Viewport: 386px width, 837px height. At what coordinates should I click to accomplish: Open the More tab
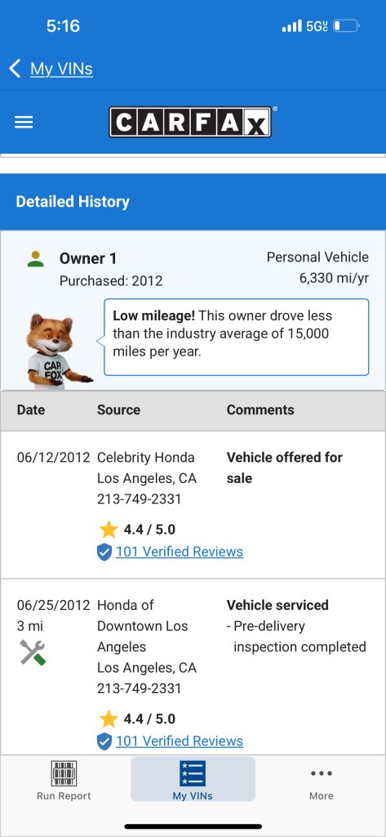point(322,781)
